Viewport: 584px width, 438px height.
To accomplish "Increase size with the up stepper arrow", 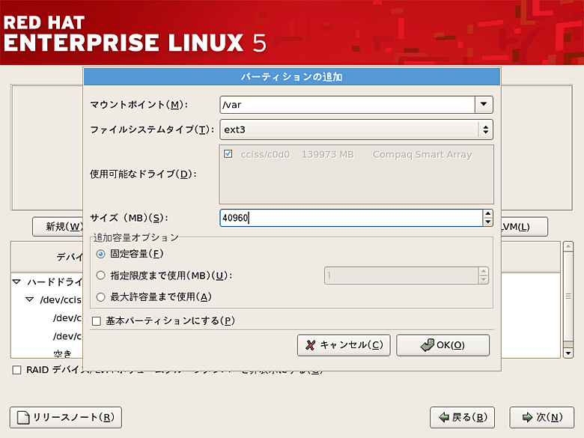I will click(488, 214).
